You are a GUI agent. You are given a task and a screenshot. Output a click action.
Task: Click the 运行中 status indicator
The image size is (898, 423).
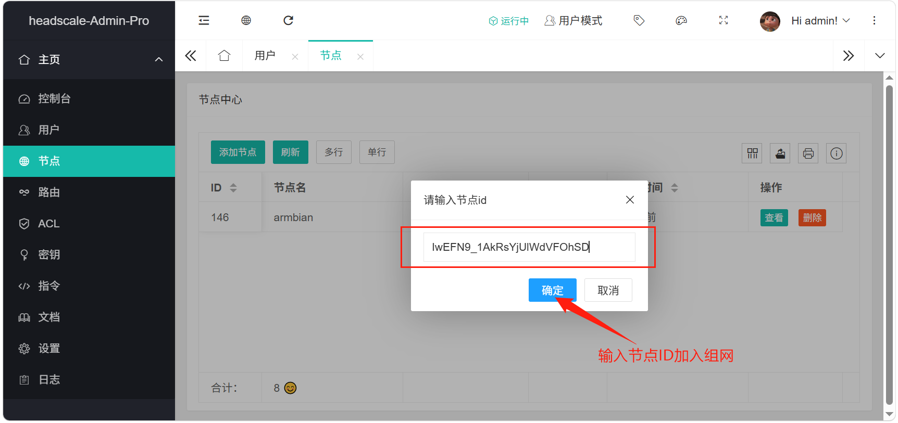tap(508, 21)
